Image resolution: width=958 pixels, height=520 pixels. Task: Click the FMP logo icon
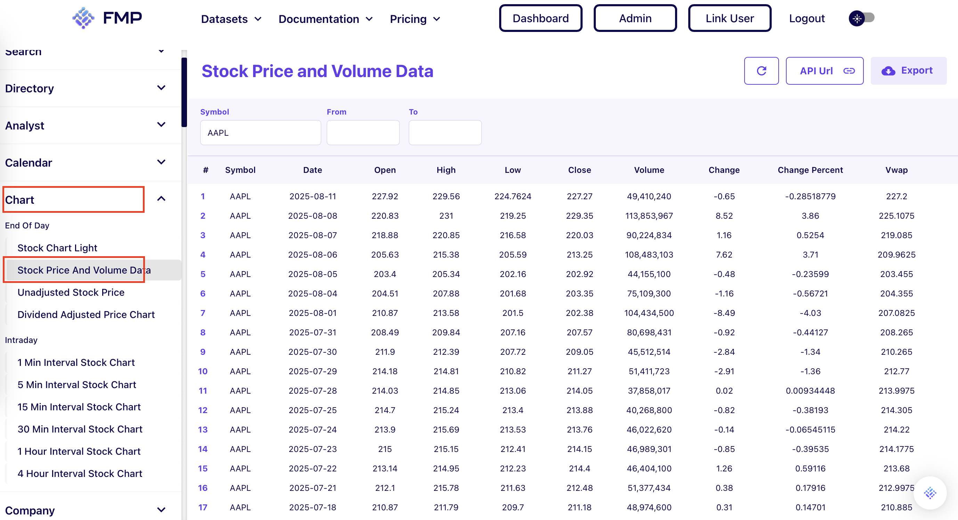coord(83,18)
